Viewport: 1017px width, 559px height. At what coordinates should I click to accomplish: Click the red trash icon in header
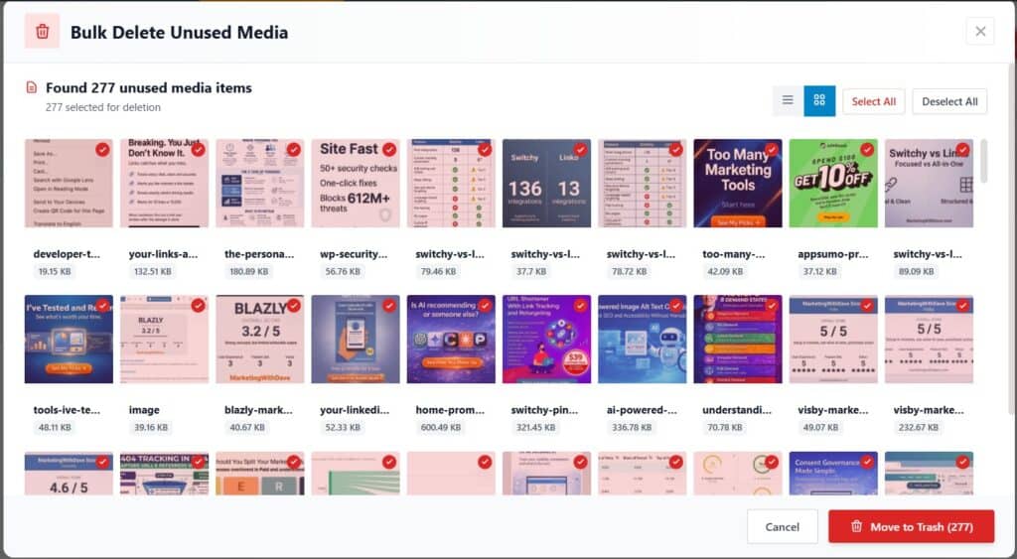[42, 31]
